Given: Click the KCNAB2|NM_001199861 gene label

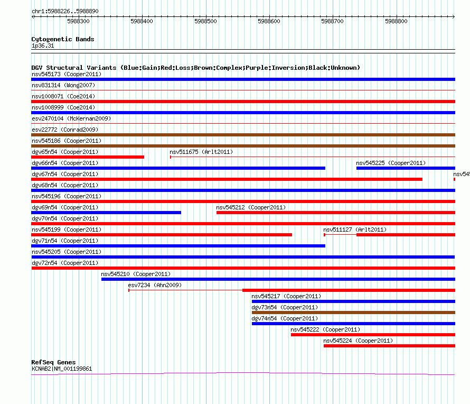Looking at the screenshot, I should [x=62, y=369].
